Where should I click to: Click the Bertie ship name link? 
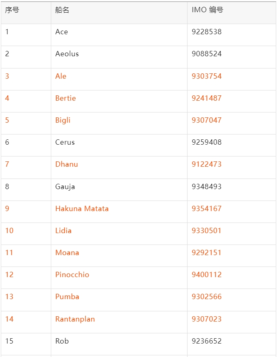pyautogui.click(x=65, y=98)
